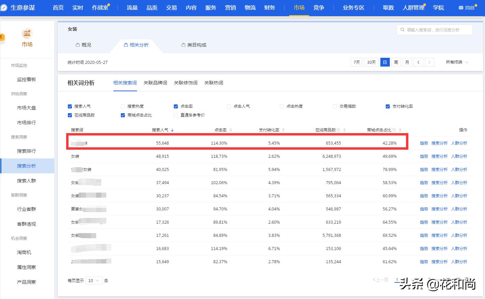Open the 每页显示 page size dropdown
This screenshot has width=485, height=299.
(x=94, y=280)
